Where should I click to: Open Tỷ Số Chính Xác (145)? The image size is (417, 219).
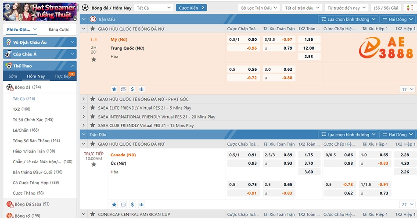pos(33,120)
